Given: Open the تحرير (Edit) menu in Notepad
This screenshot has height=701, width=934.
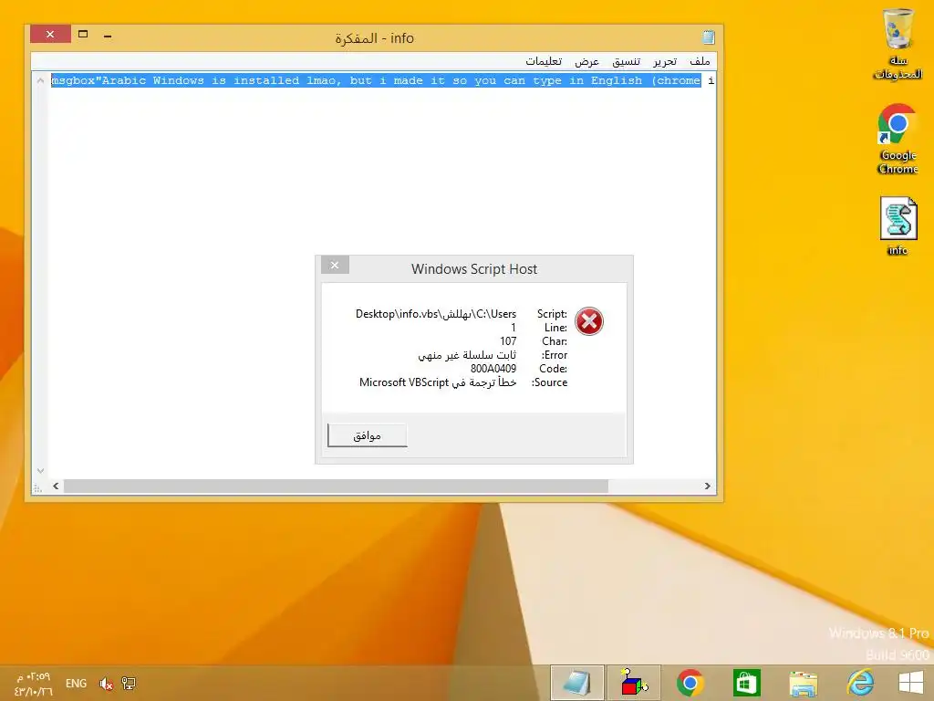Looking at the screenshot, I should pos(665,61).
